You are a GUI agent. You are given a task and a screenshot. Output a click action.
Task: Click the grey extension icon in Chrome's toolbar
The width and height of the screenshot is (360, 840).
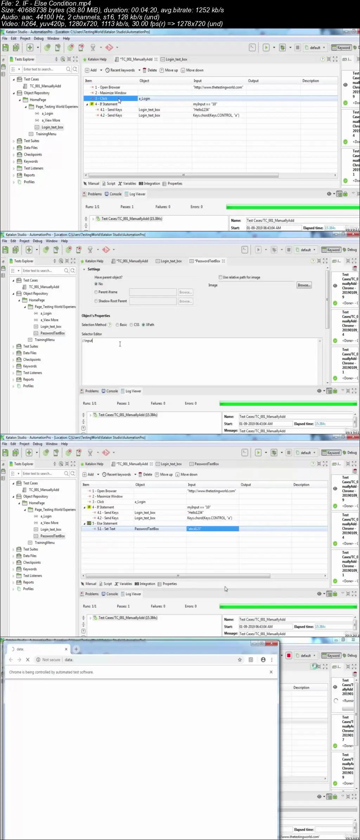pos(251,660)
